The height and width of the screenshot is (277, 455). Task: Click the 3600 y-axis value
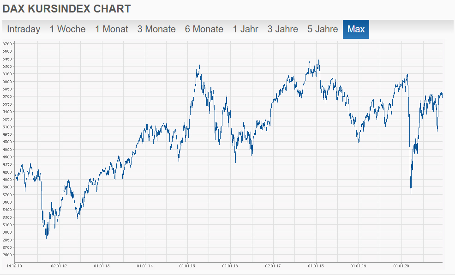point(7,202)
